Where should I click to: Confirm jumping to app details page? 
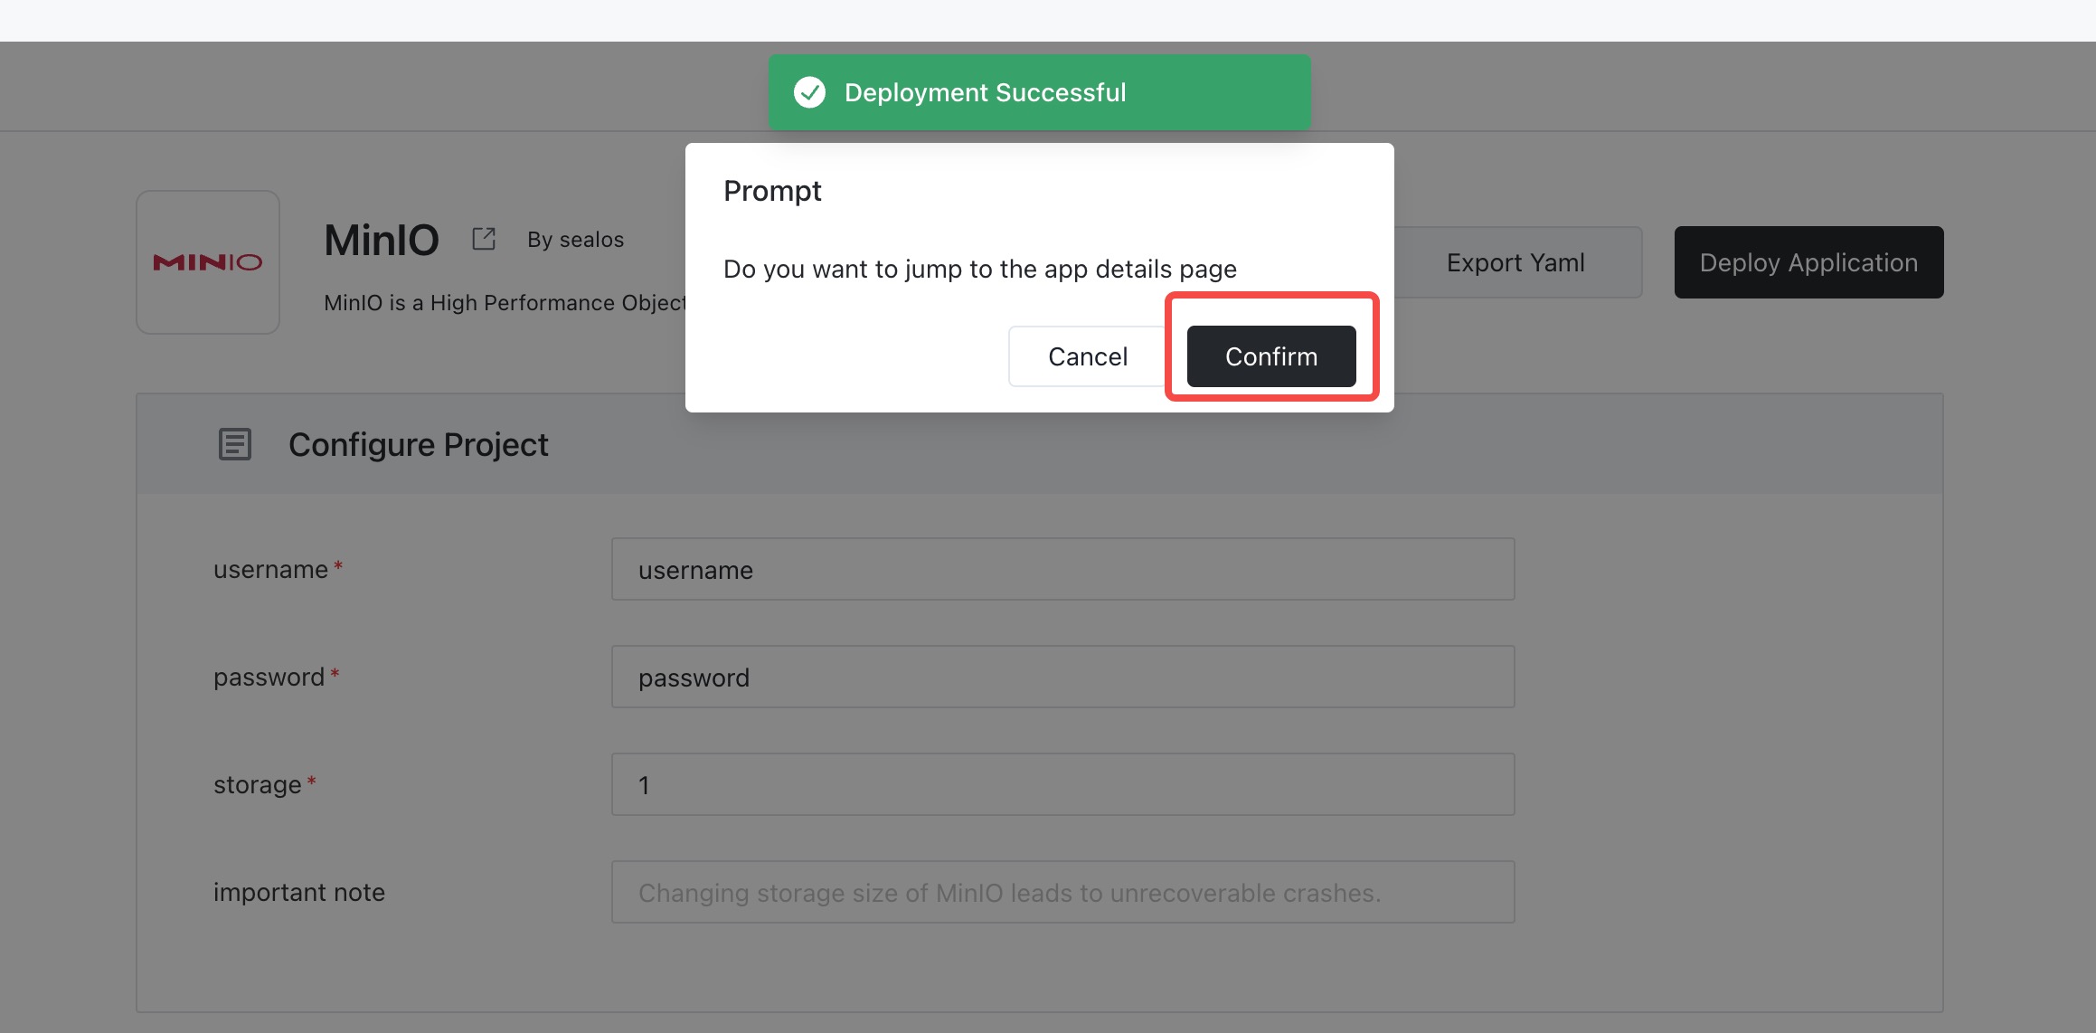tap(1270, 356)
